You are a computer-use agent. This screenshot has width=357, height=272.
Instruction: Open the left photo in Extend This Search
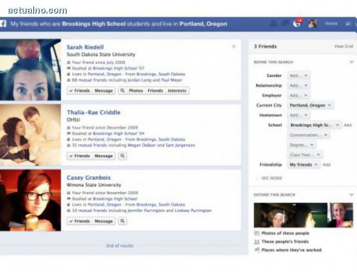[290, 215]
